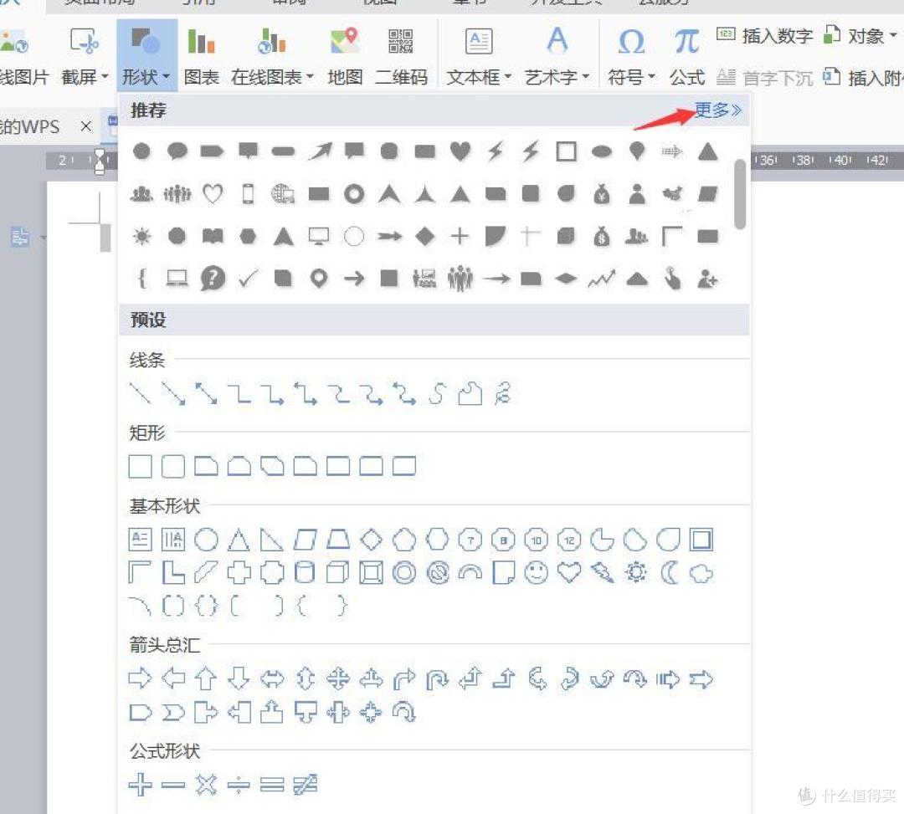The image size is (904, 814).
Task: Select the cloud basic shape
Action: 701,572
